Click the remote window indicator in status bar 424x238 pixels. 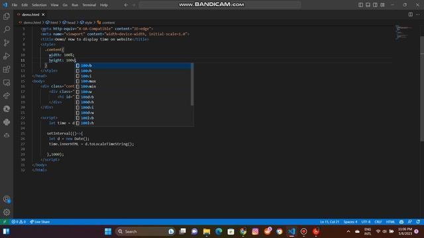pyautogui.click(x=5, y=222)
